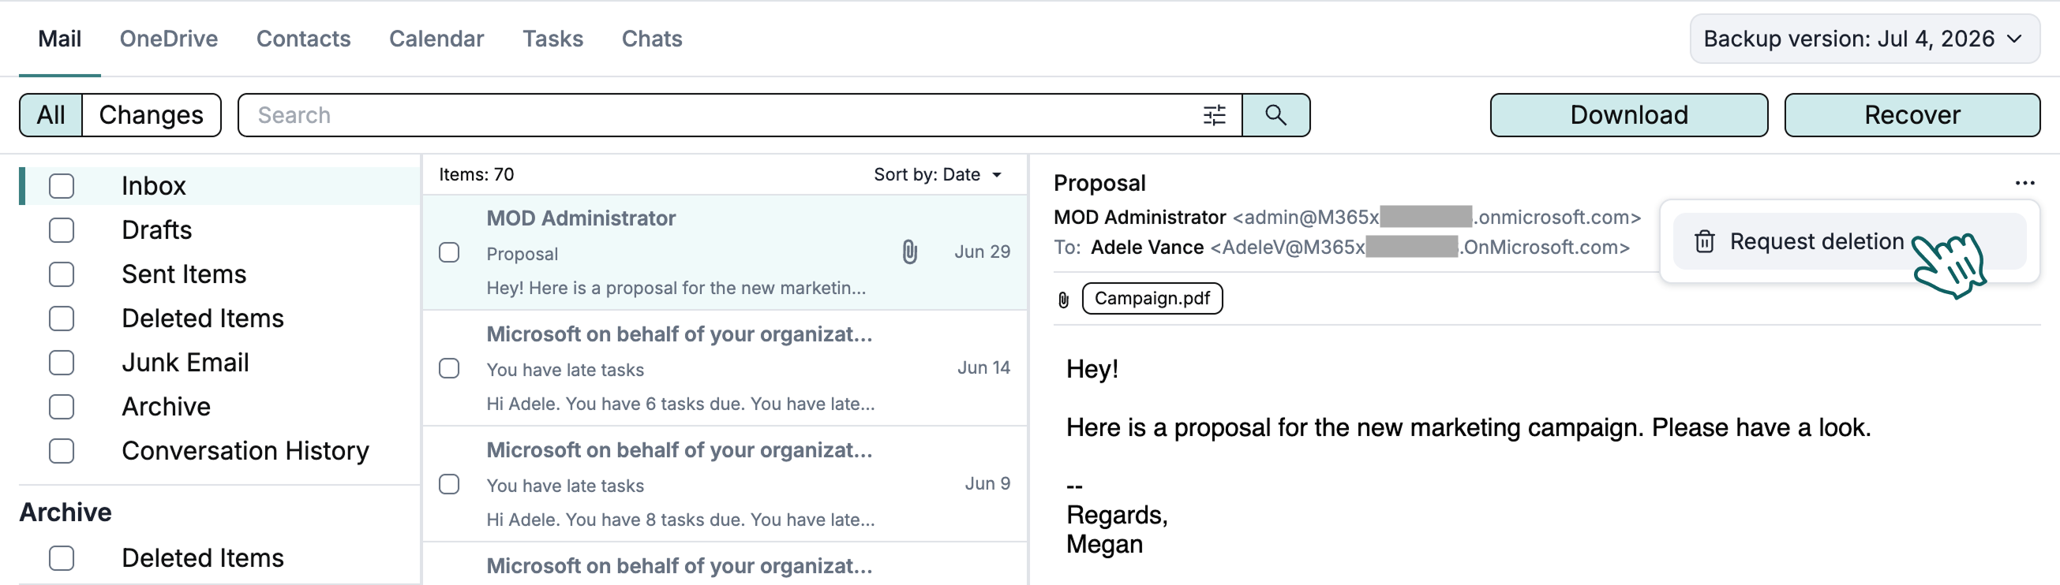Viewport: 2060px width, 585px height.
Task: Switch to the Chats tab
Action: pyautogui.click(x=652, y=39)
